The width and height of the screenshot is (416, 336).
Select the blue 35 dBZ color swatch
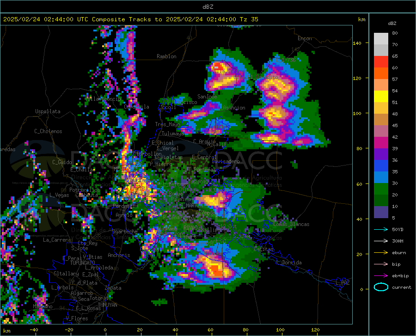(381, 166)
